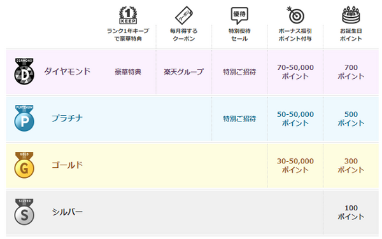This screenshot has width=382, height=239.
Task: Select the シルバー rank label
Action: click(67, 212)
